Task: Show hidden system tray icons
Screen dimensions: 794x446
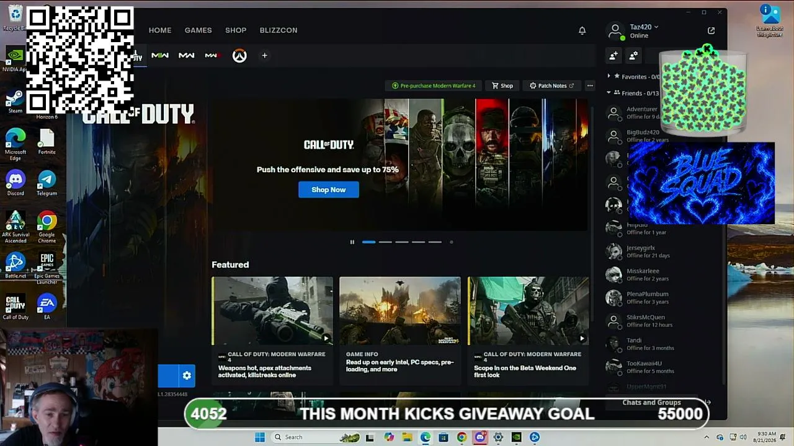Action: coord(706,437)
